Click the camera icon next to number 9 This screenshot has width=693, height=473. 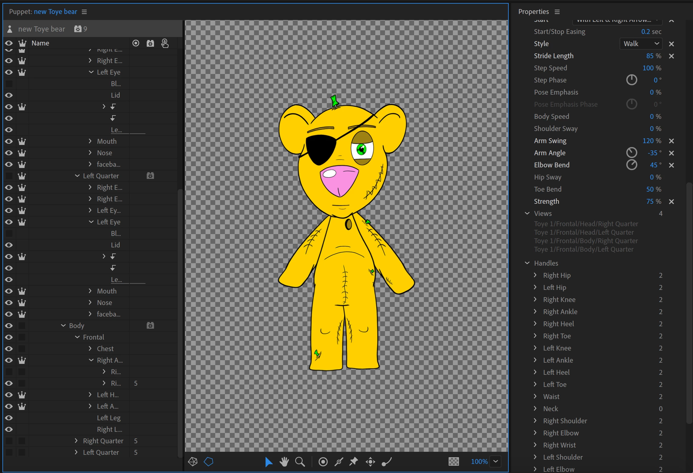point(78,29)
